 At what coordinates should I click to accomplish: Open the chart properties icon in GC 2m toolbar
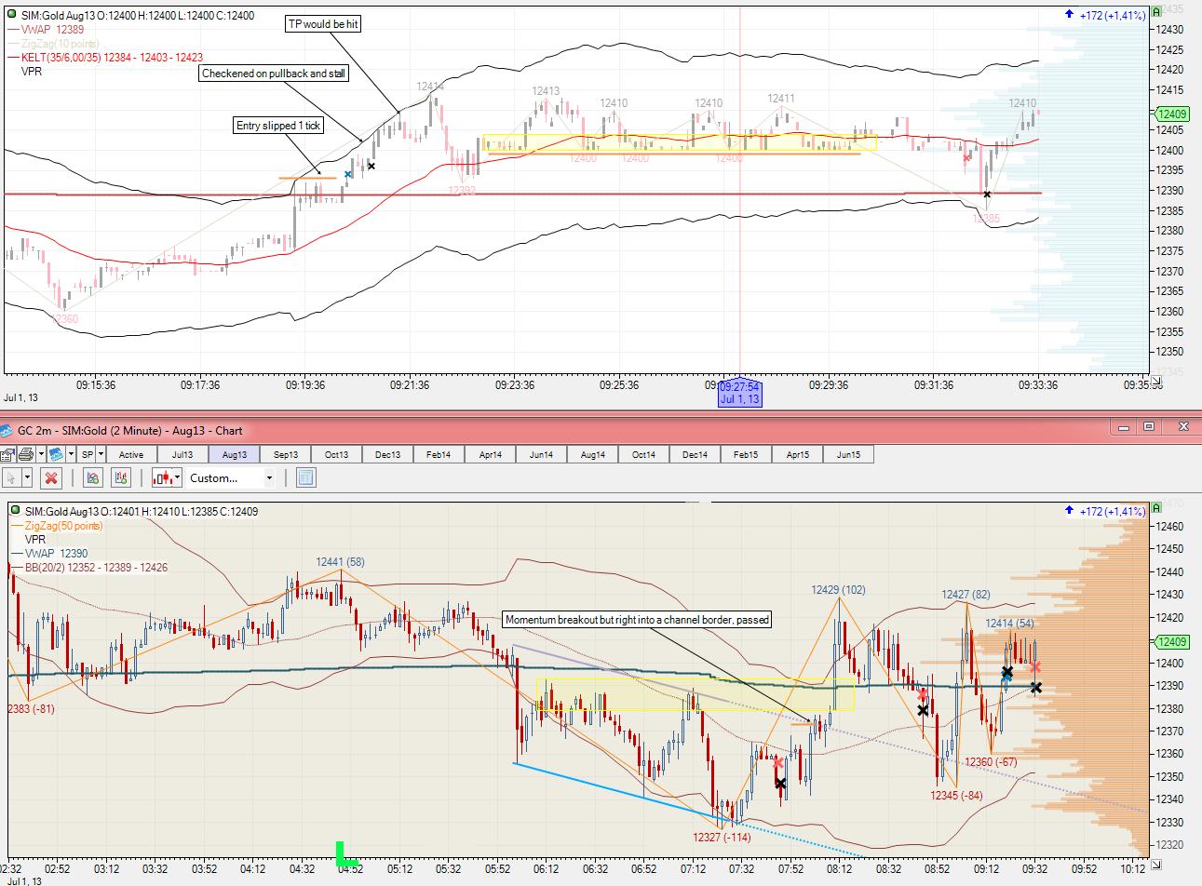pyautogui.click(x=7, y=454)
